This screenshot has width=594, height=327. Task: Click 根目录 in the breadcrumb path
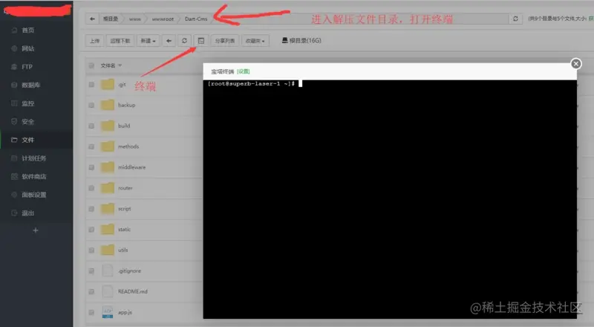tap(111, 19)
